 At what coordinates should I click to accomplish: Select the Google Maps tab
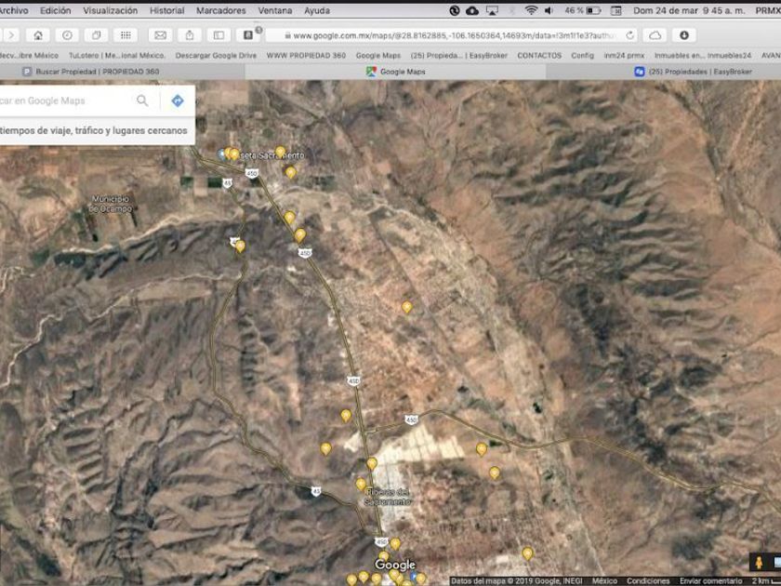coord(395,72)
